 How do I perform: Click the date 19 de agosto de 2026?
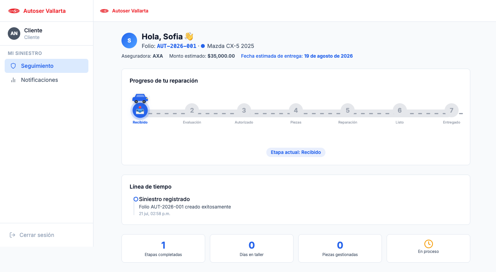[x=329, y=56]
